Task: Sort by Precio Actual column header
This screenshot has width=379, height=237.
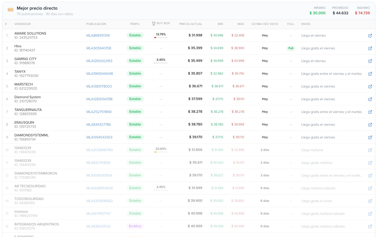Action: pyautogui.click(x=191, y=24)
